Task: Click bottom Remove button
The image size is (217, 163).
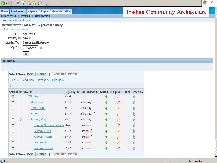Action: (41, 154)
